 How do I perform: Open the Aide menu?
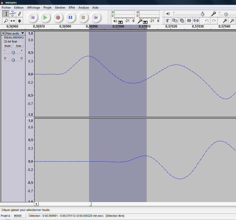95,8
